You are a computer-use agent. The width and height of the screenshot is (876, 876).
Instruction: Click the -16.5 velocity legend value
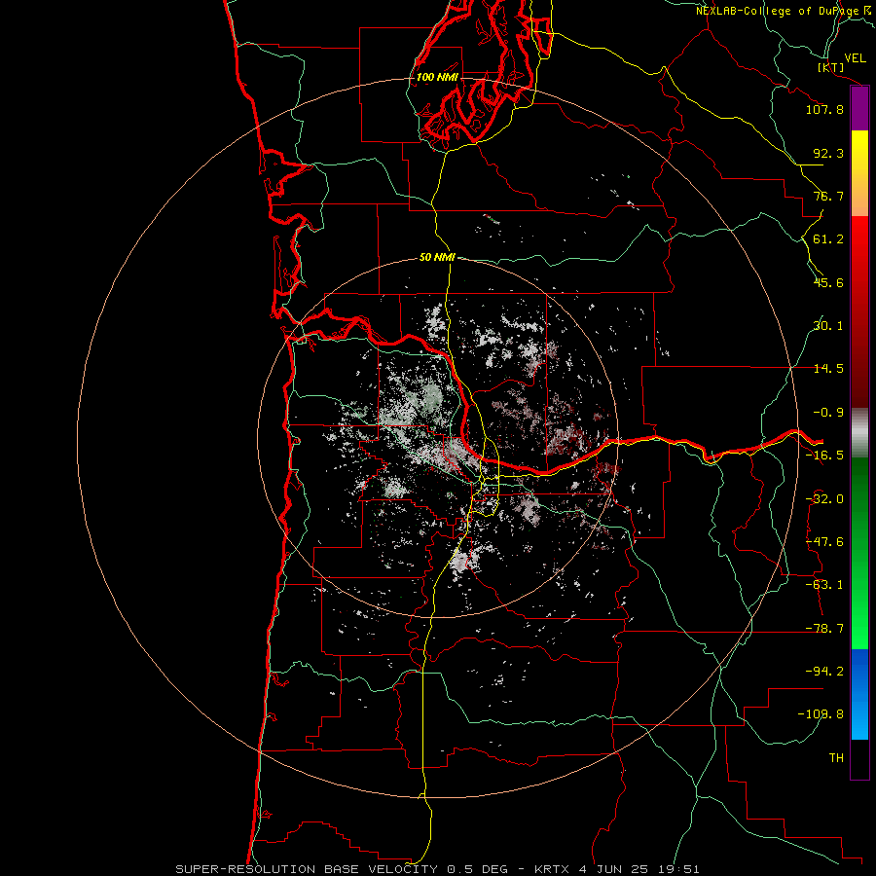click(x=824, y=456)
